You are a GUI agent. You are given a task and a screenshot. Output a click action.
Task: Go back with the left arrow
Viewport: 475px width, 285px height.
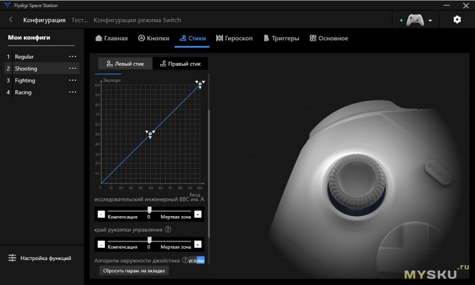[11, 20]
